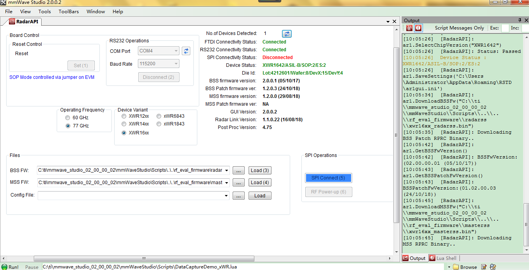Expand the BSS FW path dropdown
Viewport: 529px width, 270px height.
click(x=227, y=170)
